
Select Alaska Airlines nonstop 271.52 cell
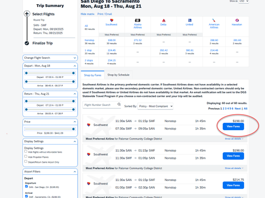[138, 40]
